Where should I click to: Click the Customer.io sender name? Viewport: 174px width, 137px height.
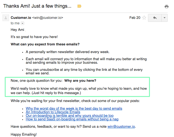click(x=21, y=18)
